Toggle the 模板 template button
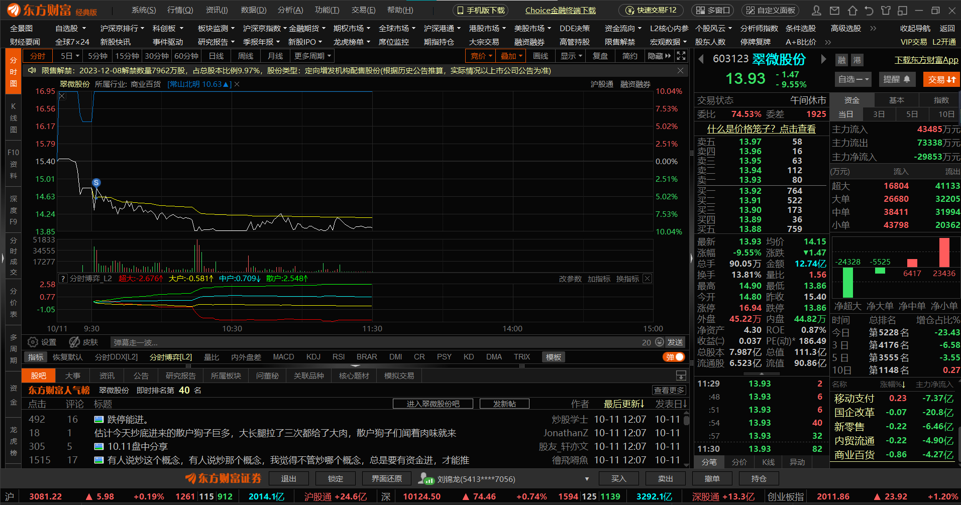961x505 pixels. pyautogui.click(x=554, y=357)
